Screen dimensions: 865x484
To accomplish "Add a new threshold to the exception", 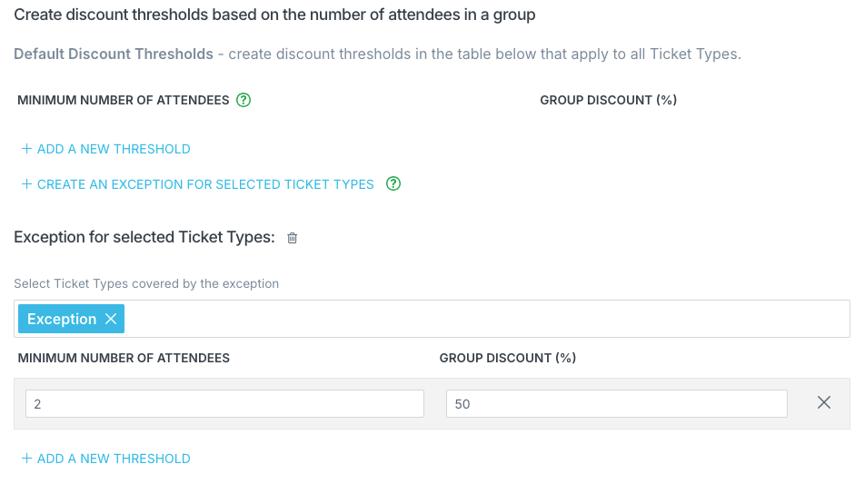I will coord(105,458).
